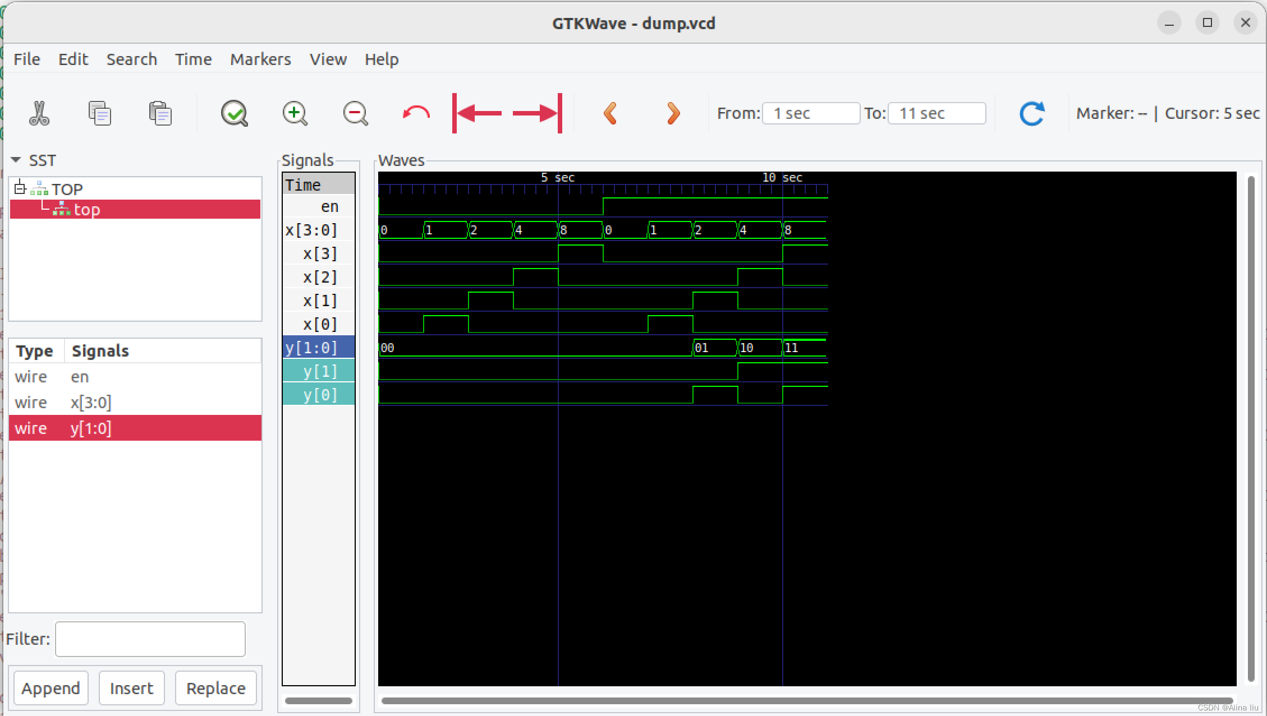Click the Zoom In magnifier icon
1267x716 pixels.
(295, 113)
